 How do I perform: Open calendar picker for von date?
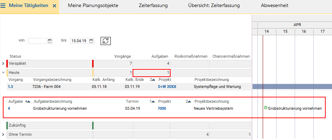click(x=50, y=41)
